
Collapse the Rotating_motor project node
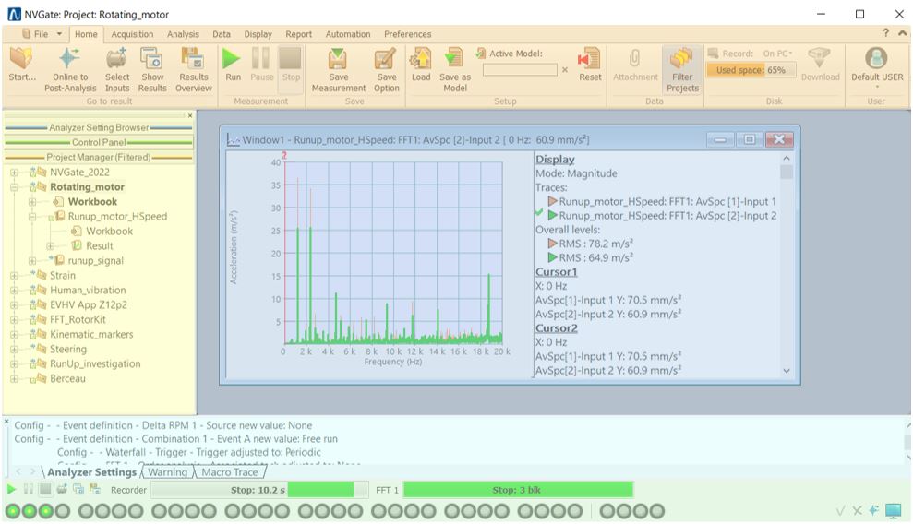[14, 187]
